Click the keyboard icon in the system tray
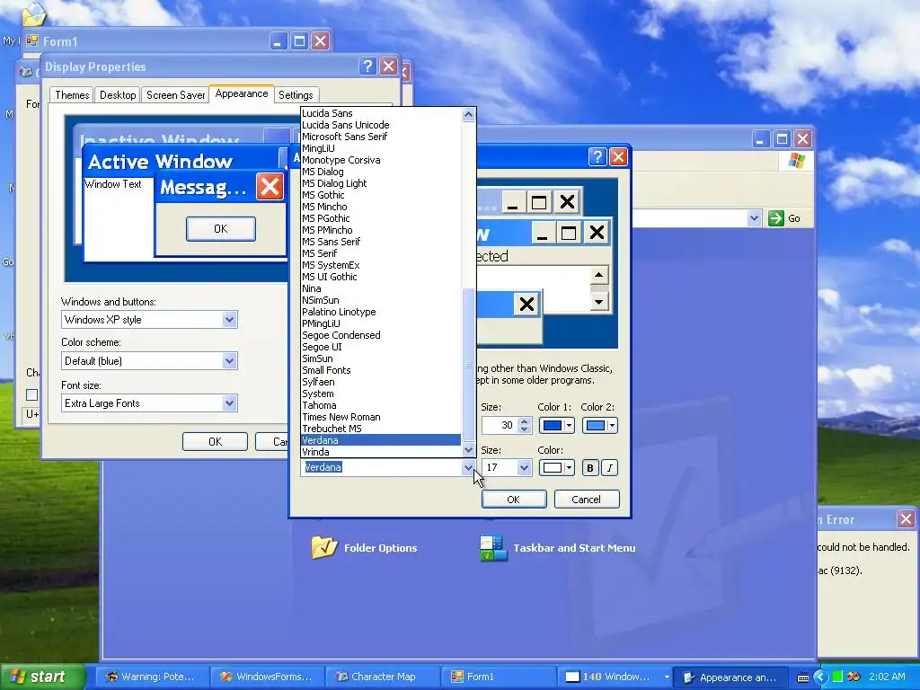The image size is (920, 690). (803, 677)
